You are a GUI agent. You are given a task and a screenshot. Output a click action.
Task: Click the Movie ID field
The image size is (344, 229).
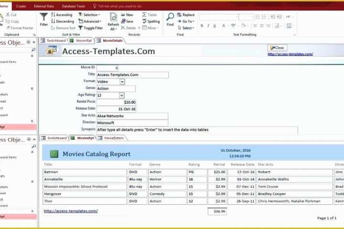point(107,68)
